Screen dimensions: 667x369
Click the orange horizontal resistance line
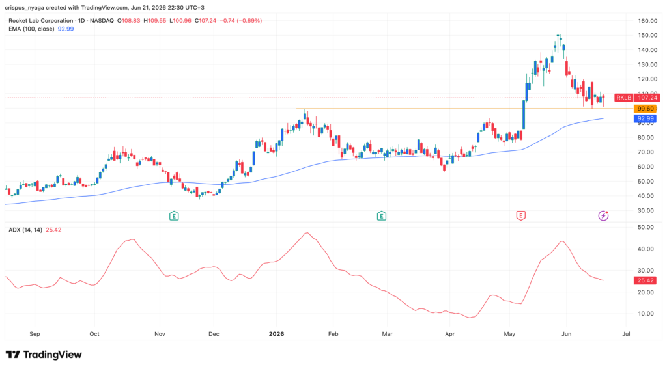[464, 109]
